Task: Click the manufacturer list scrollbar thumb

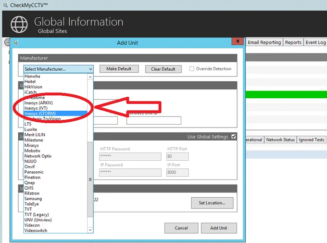Action: pyautogui.click(x=90, y=179)
